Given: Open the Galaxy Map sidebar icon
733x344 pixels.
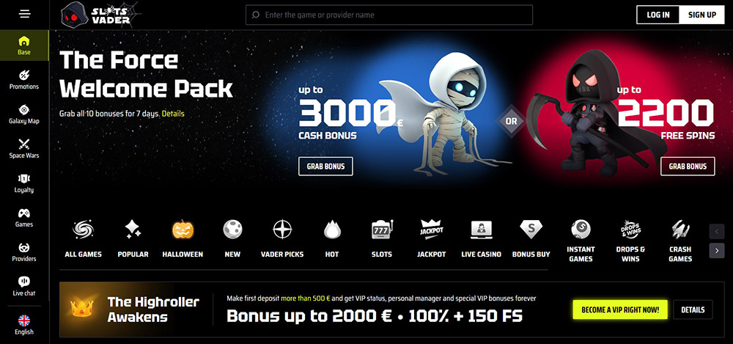Looking at the screenshot, I should coord(24,109).
